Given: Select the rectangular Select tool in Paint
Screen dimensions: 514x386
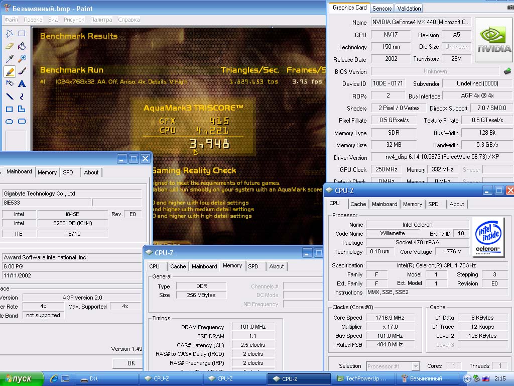Looking at the screenshot, I should pos(22,34).
